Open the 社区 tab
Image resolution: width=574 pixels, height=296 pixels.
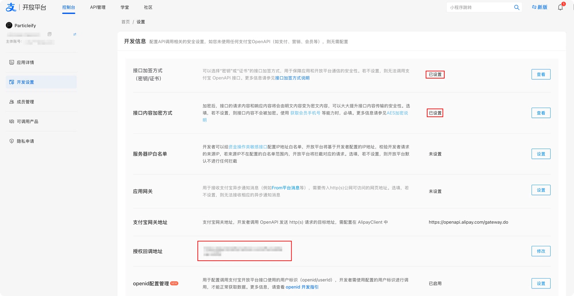click(x=148, y=7)
